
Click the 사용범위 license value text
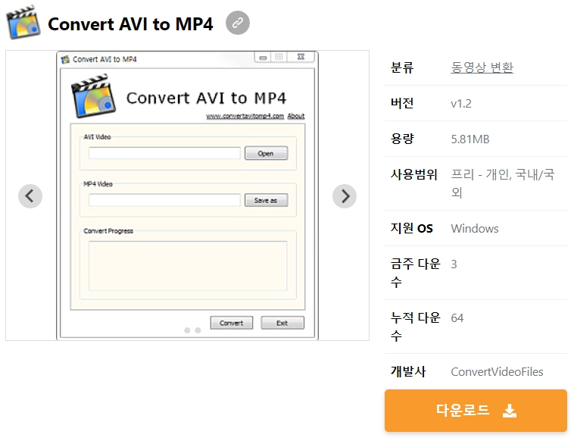pyautogui.click(x=503, y=183)
